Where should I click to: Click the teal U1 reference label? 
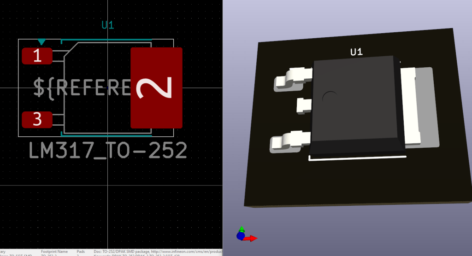coord(107,25)
